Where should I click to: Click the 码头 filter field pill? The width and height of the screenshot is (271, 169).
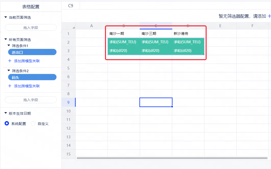click(x=31, y=77)
